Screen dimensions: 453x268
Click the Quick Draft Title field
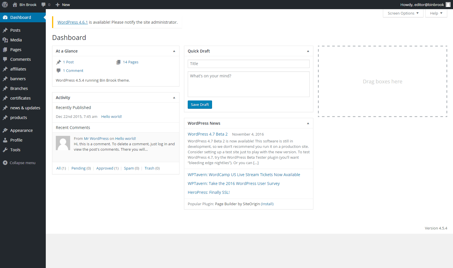coord(248,64)
